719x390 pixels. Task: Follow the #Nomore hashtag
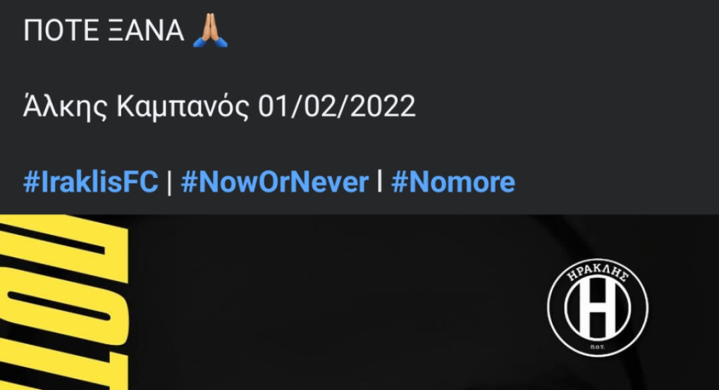point(453,181)
